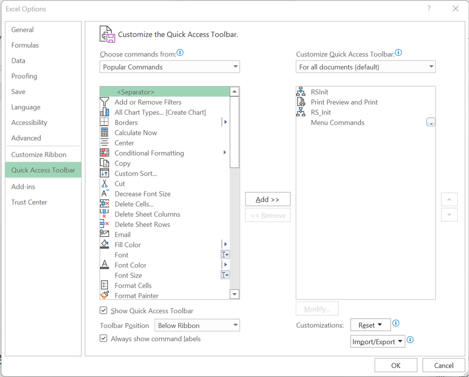
Task: Expand the Toolbar Position Below Ribbon dropdown
Action: click(x=197, y=325)
